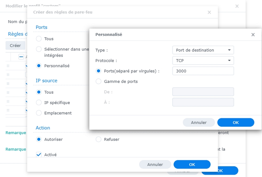262x177 pixels.
Task: Expand the Protocole dropdown showing TCP
Action: 203,61
